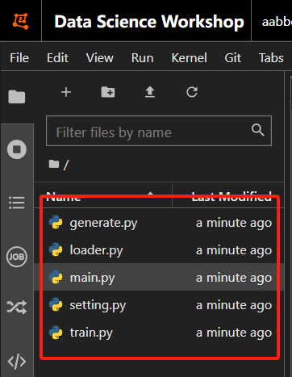Open the File menu
The height and width of the screenshot is (377, 292).
(19, 58)
